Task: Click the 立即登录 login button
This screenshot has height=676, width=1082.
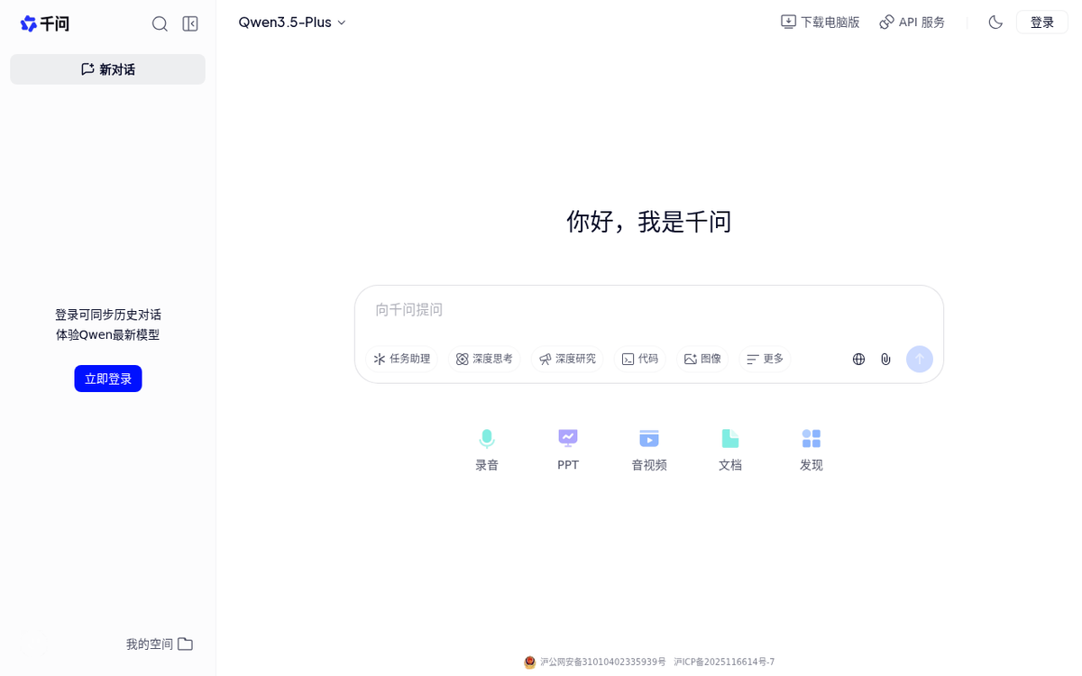Action: pos(107,378)
